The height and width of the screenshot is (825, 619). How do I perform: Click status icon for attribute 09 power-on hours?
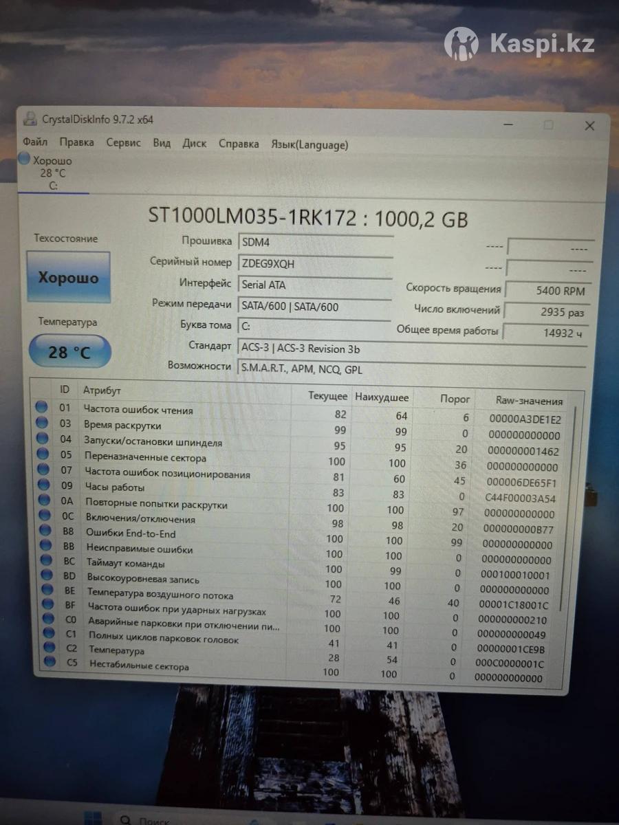(x=43, y=485)
